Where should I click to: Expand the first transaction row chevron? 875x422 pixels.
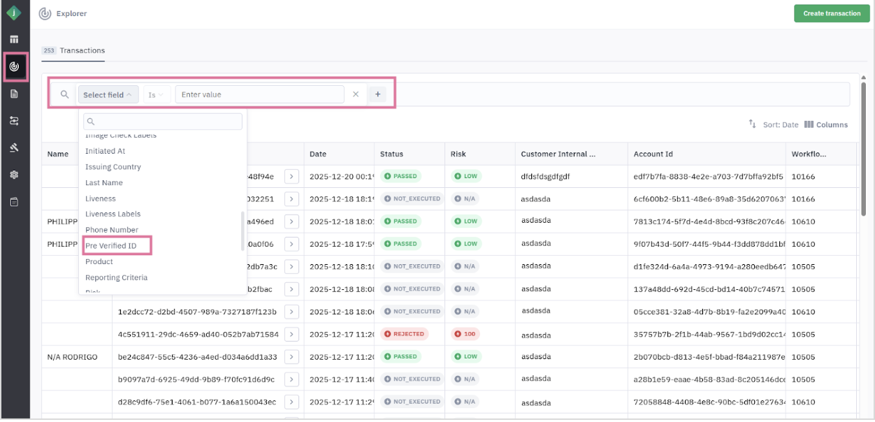[292, 176]
